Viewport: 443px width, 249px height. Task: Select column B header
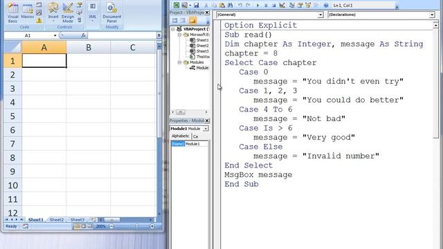(x=89, y=48)
